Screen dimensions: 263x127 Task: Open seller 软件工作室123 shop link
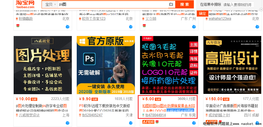(x=94, y=19)
